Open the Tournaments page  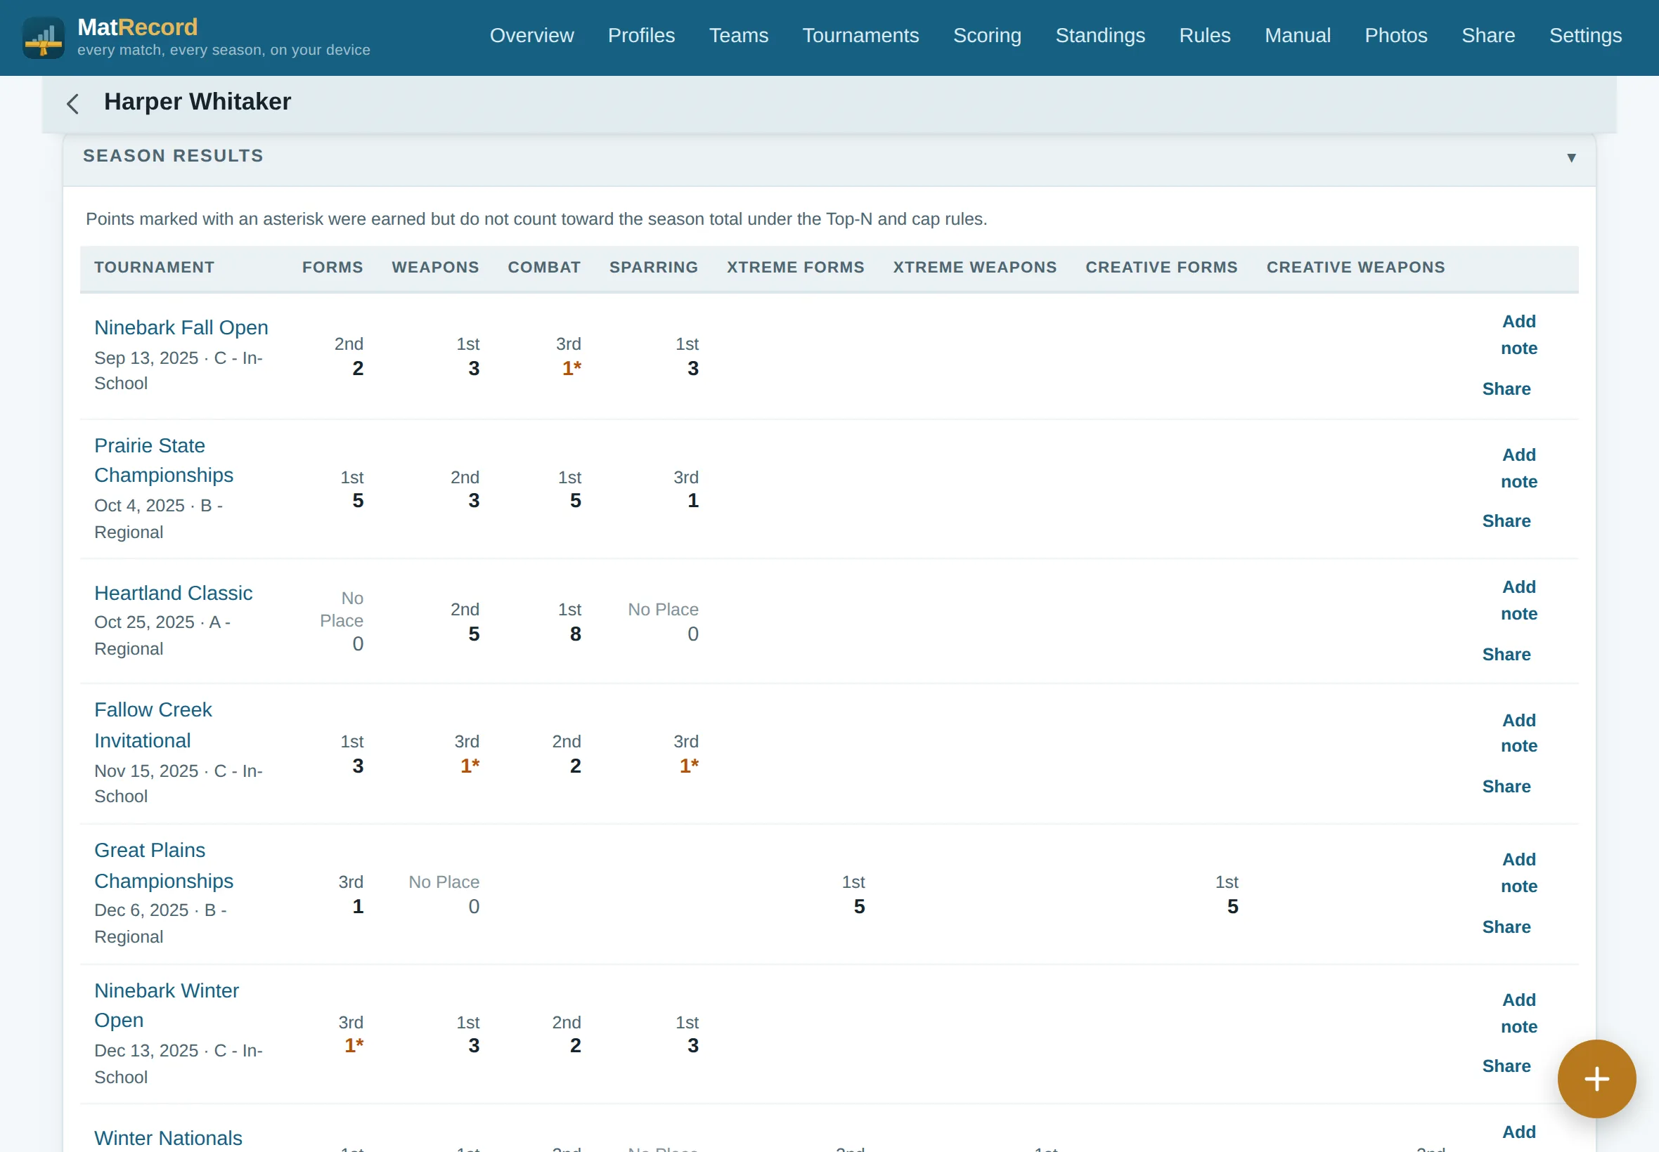pyautogui.click(x=860, y=35)
